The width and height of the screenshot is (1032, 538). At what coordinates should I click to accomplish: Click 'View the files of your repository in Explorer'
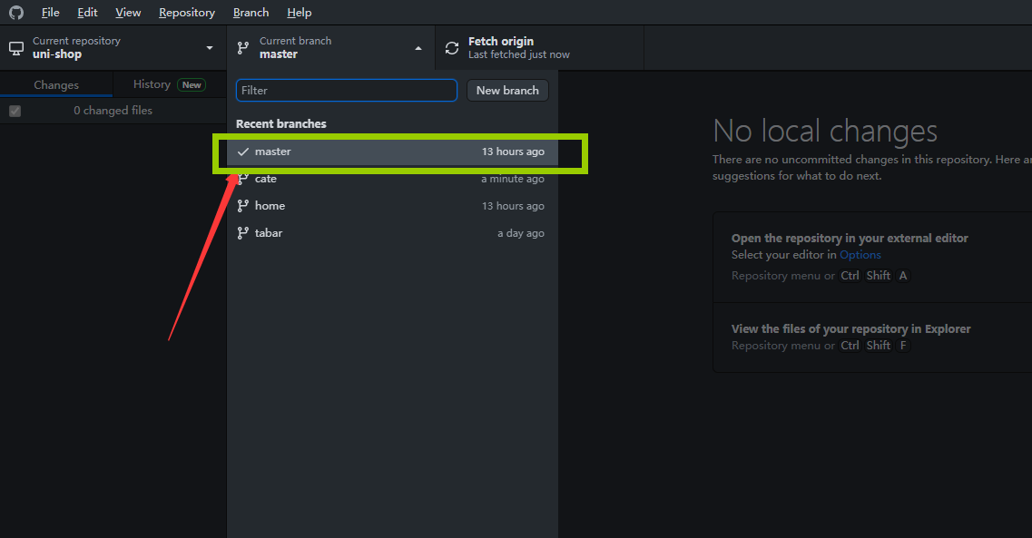tap(851, 328)
